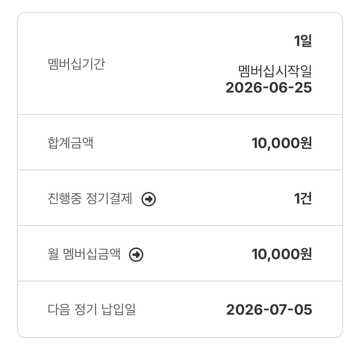Click the 합계금액 label
This screenshot has height=355, width=360.
(70, 143)
